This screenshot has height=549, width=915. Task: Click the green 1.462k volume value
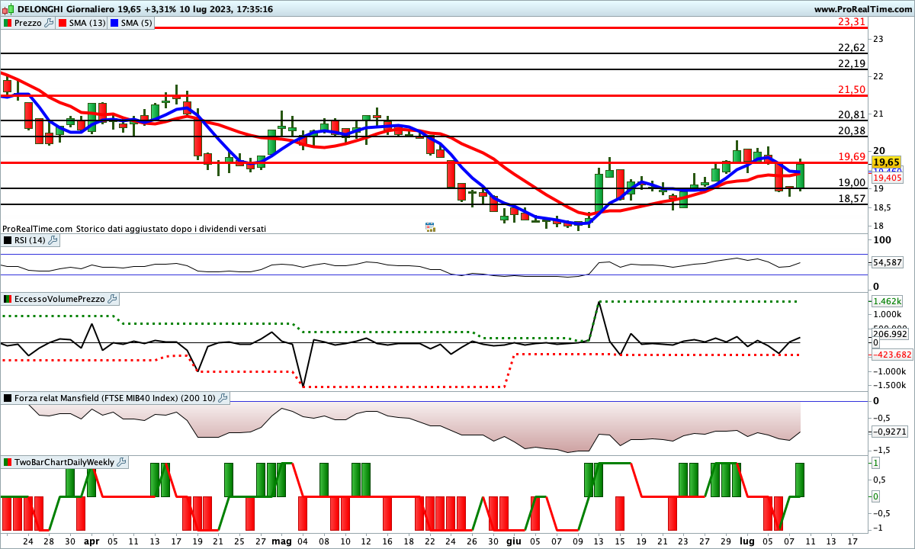[x=888, y=301]
